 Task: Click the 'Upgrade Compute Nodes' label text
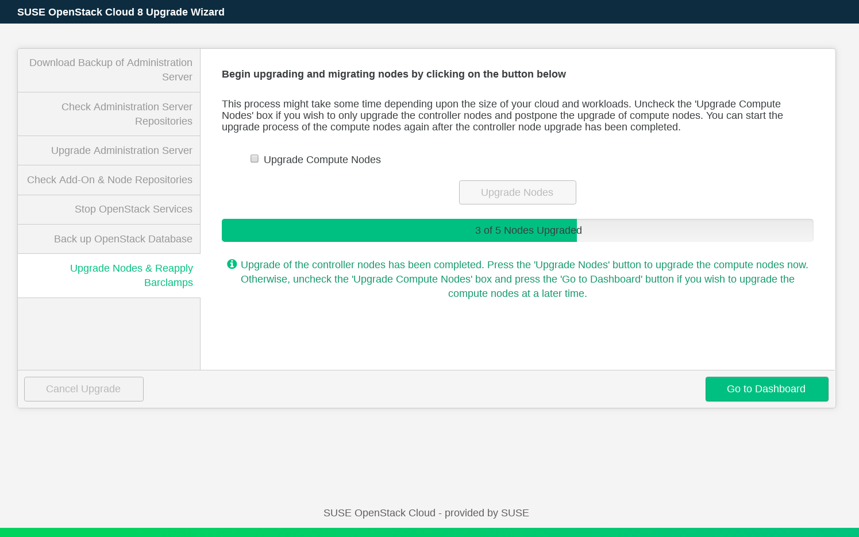pos(322,160)
